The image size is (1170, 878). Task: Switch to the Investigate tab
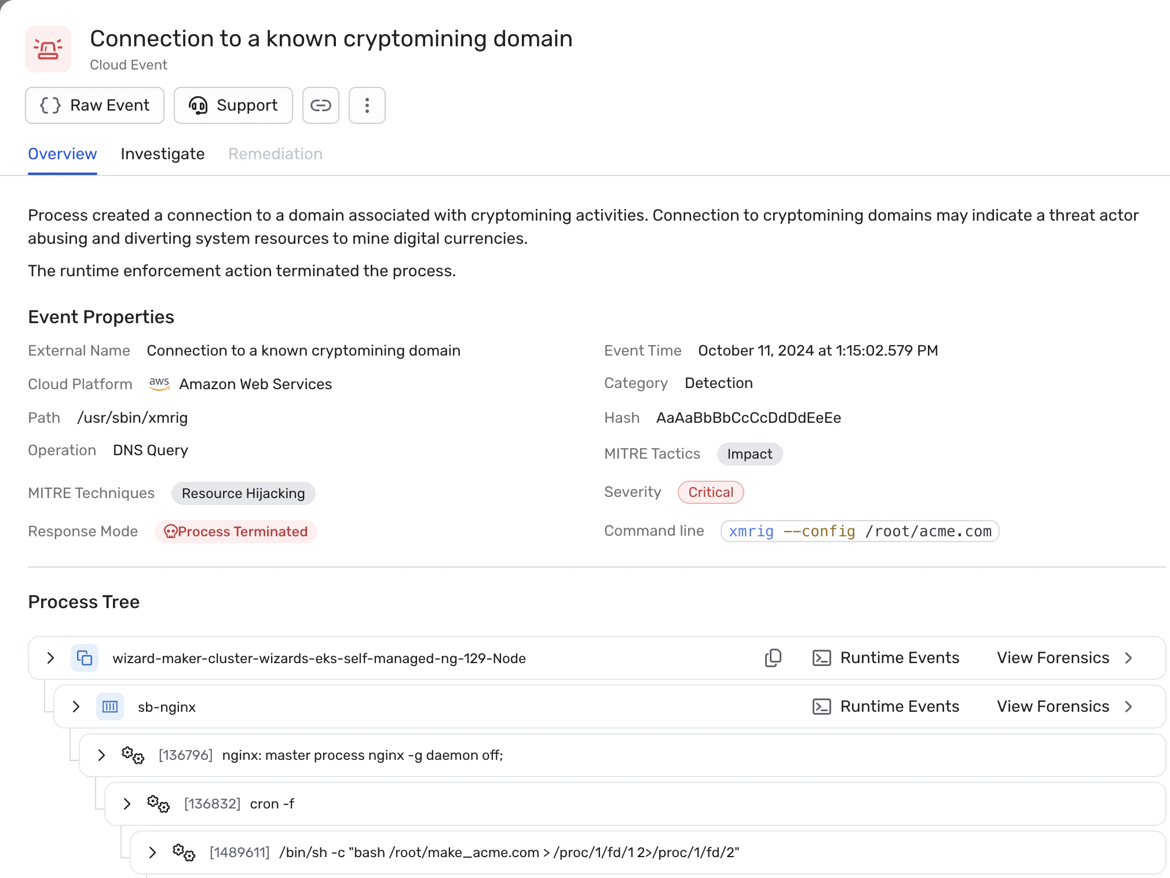click(163, 154)
